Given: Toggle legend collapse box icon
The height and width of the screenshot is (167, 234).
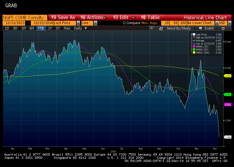Looking at the screenshot, I should click(x=192, y=34).
